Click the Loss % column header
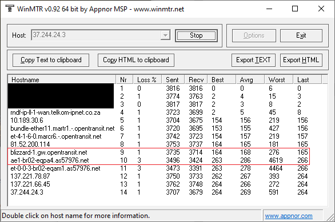Viewport: 335px width, 222px height. coord(147,80)
